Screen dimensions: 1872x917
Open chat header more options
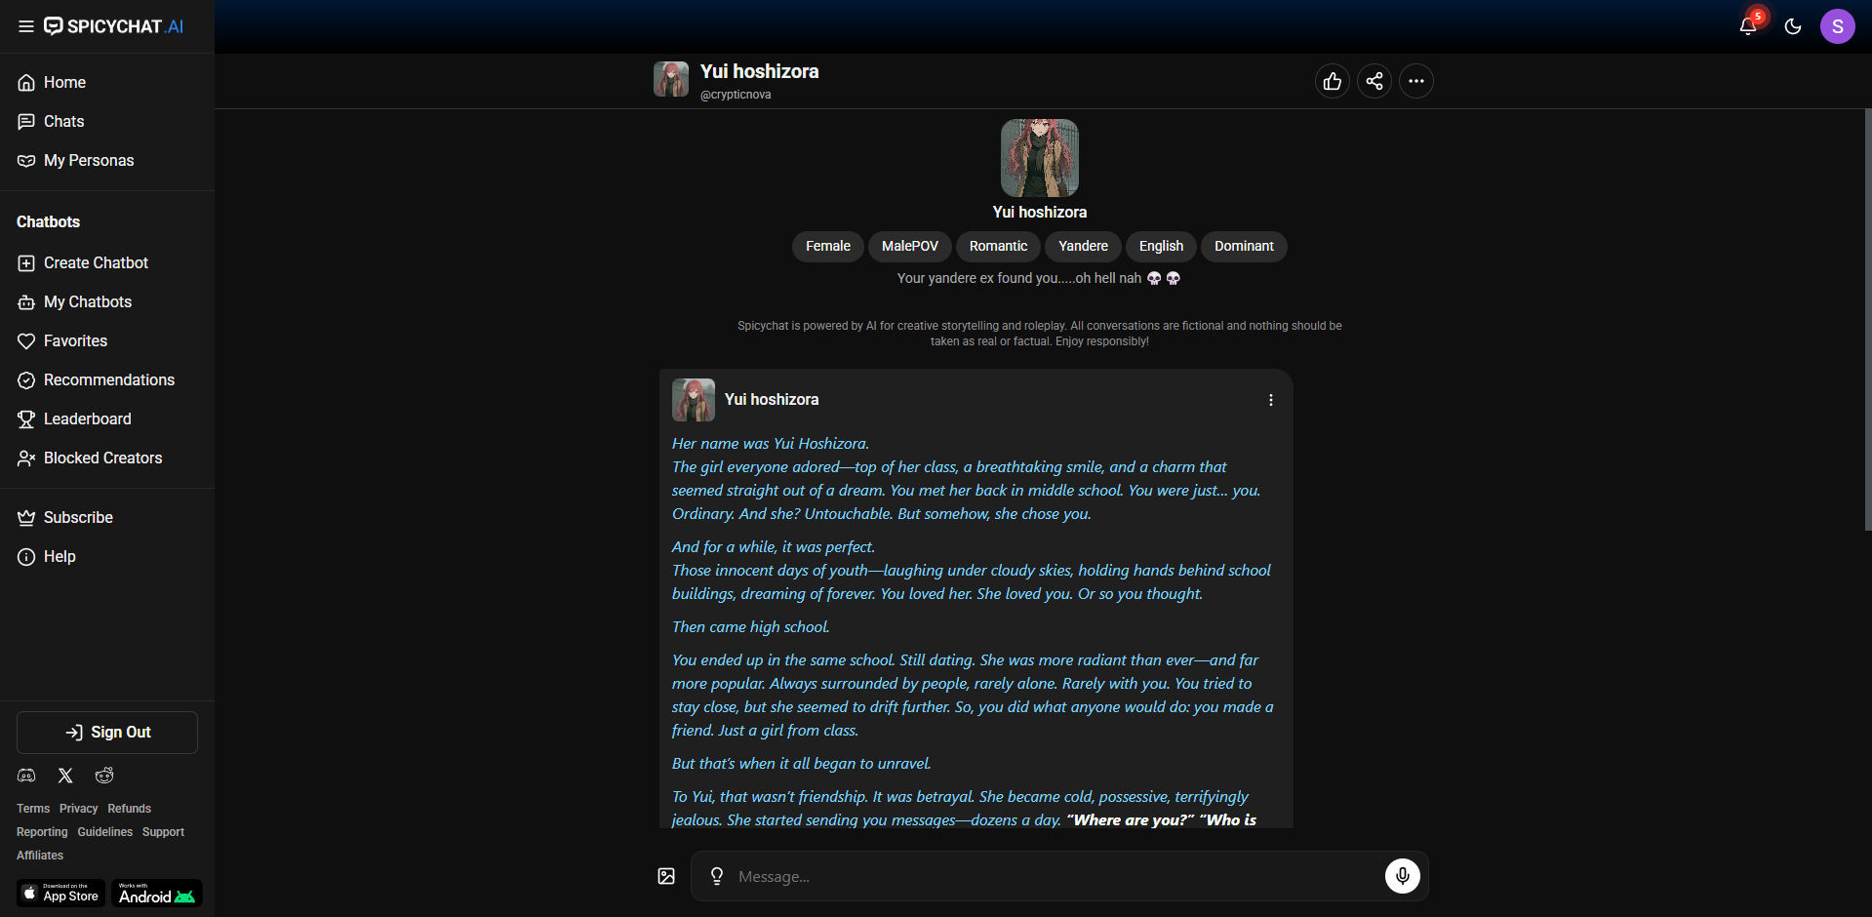(1416, 81)
